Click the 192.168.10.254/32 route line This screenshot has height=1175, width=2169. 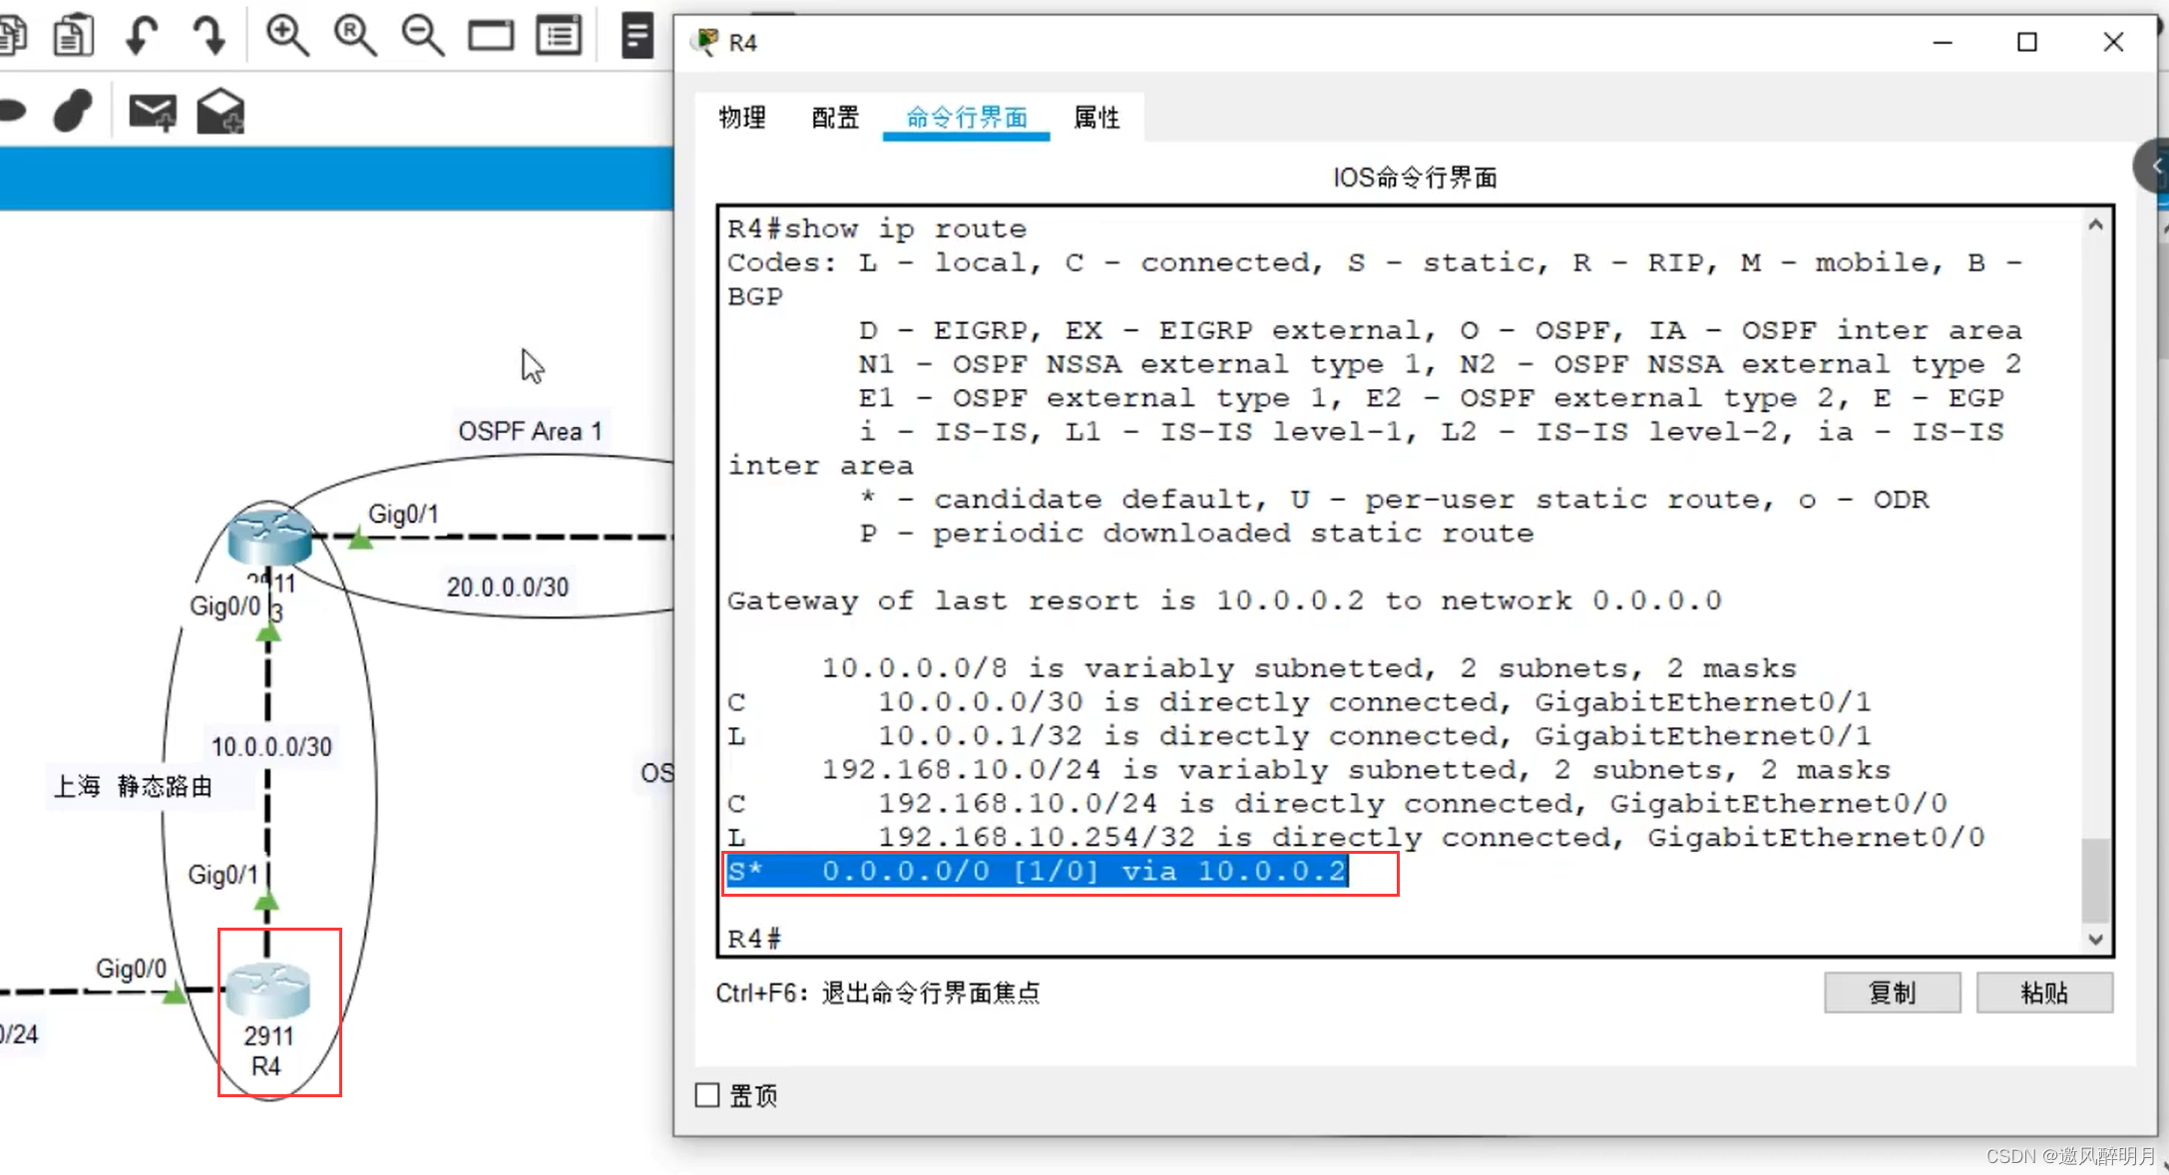[1356, 837]
